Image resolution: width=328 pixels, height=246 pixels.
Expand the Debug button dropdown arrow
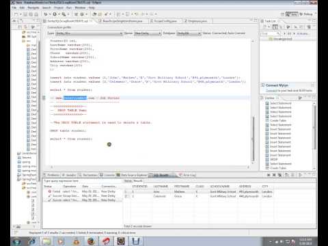50,14
